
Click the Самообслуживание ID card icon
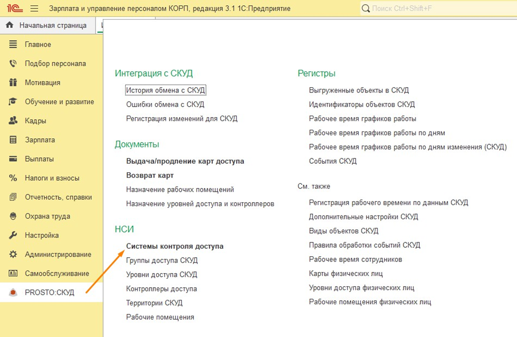click(13, 274)
